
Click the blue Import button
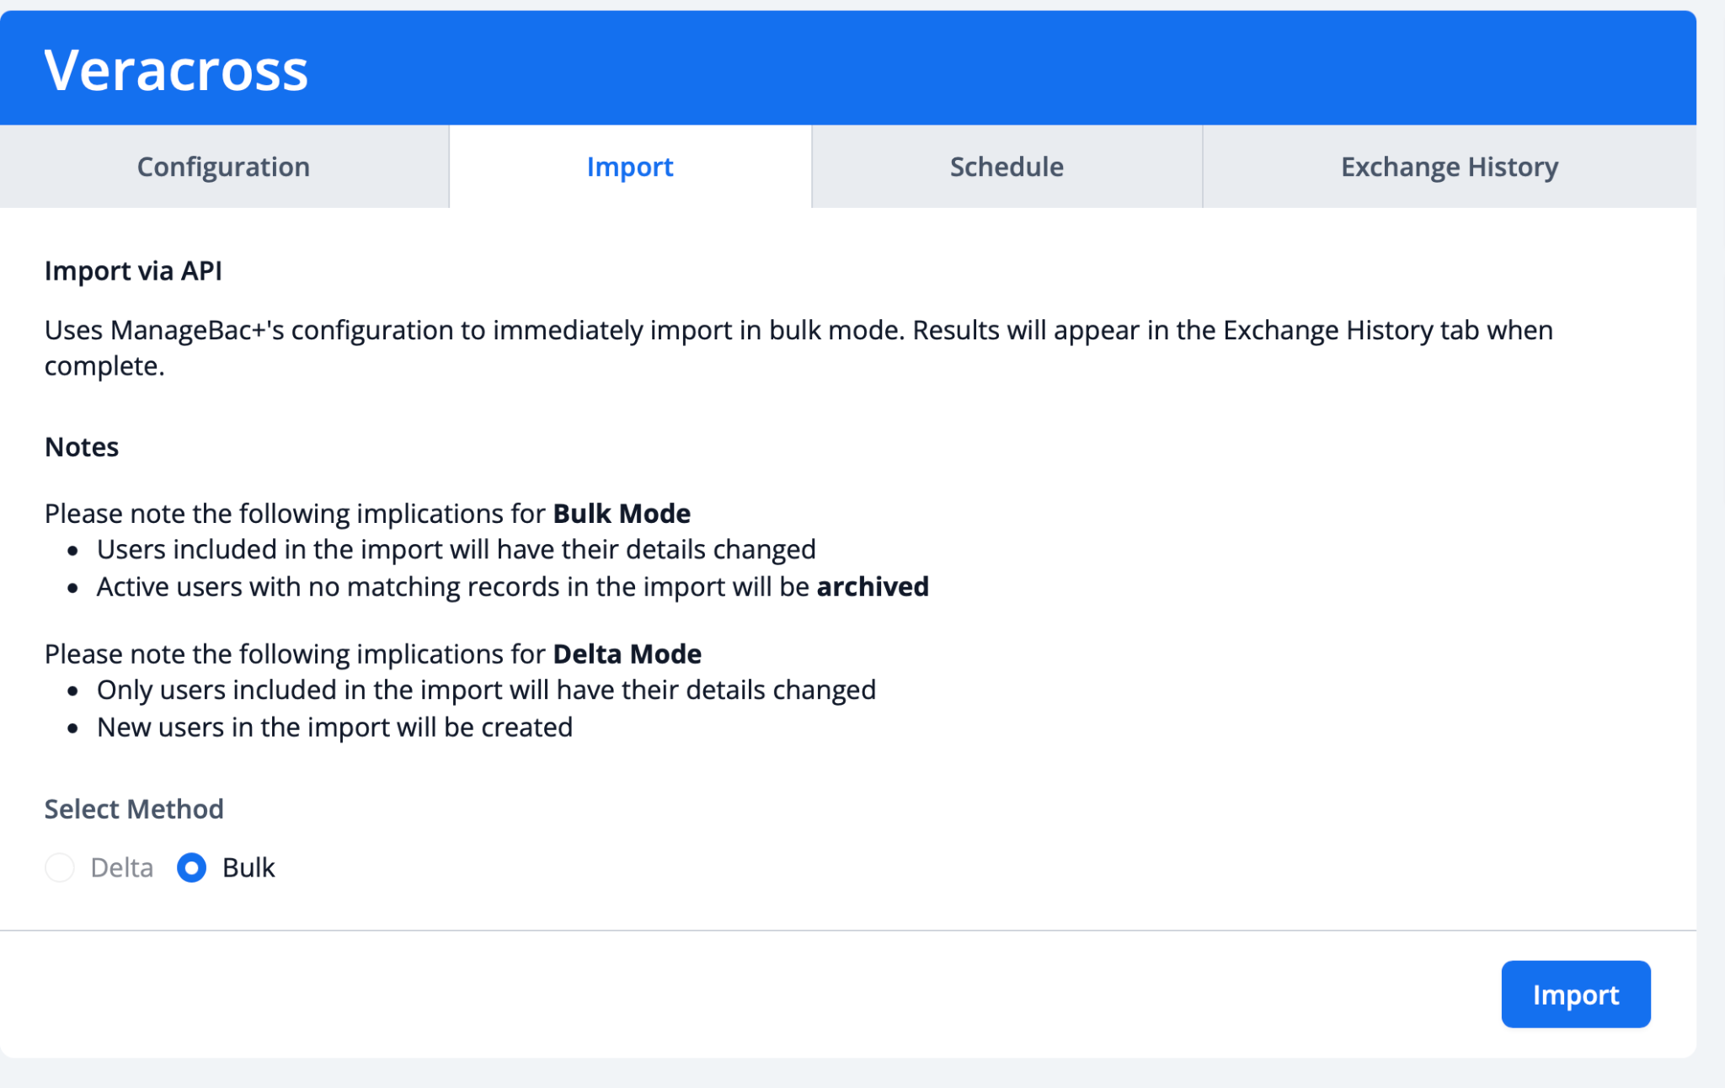click(x=1576, y=995)
